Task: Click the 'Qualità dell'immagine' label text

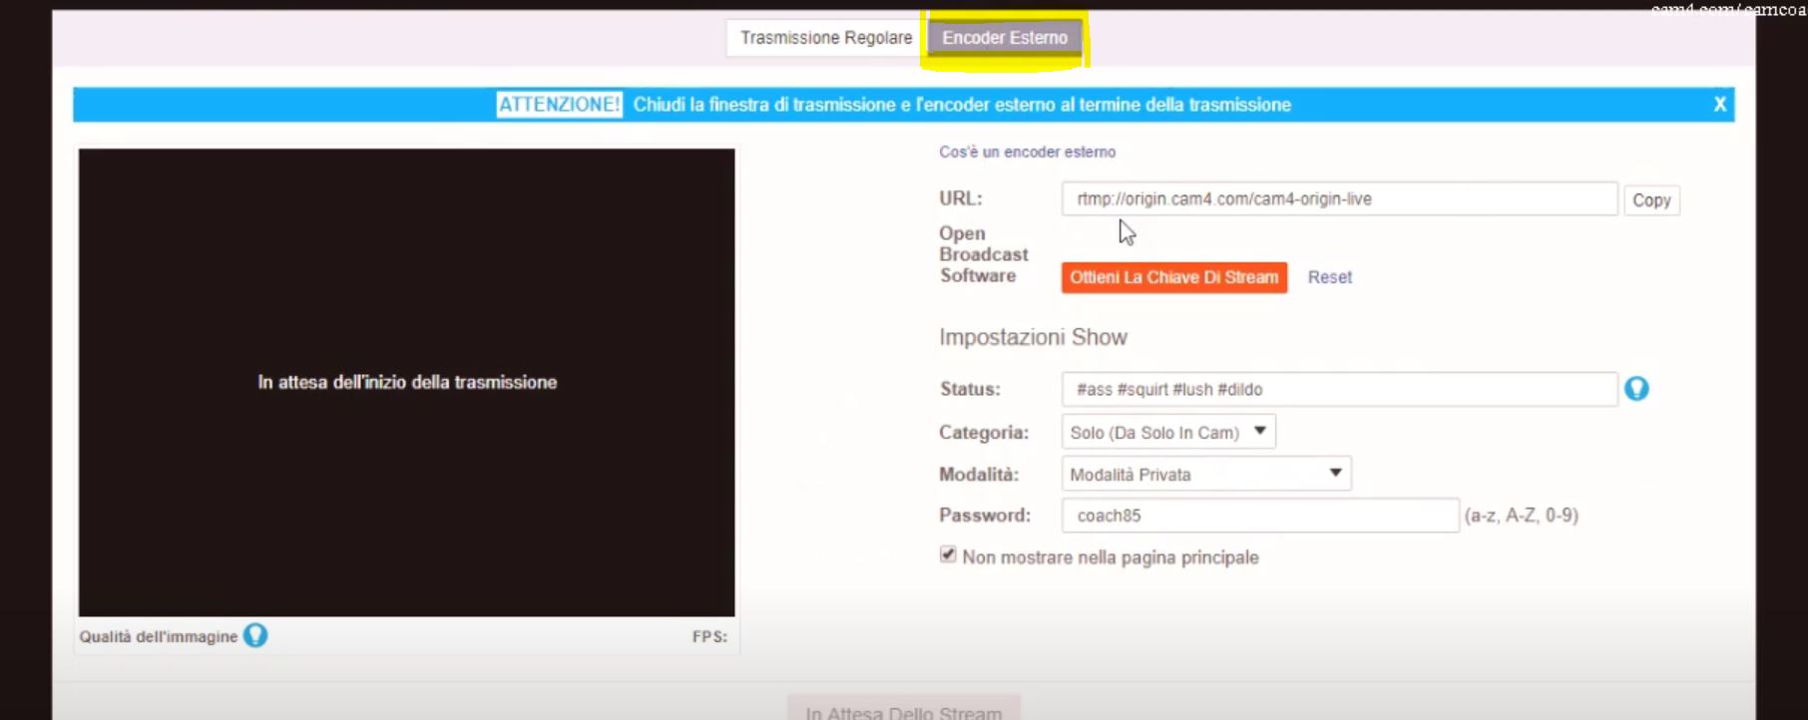Action: [159, 636]
